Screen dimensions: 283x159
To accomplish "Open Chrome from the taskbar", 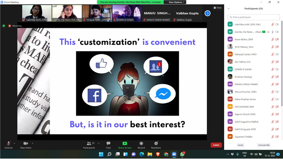I will (x=166, y=154).
